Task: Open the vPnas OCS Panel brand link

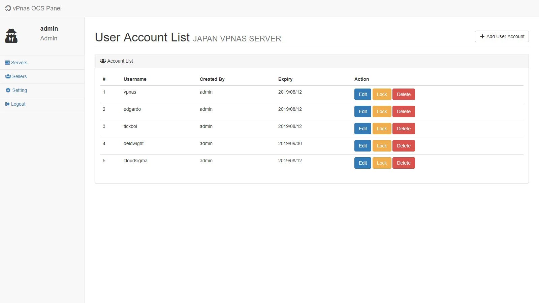Action: click(33, 8)
